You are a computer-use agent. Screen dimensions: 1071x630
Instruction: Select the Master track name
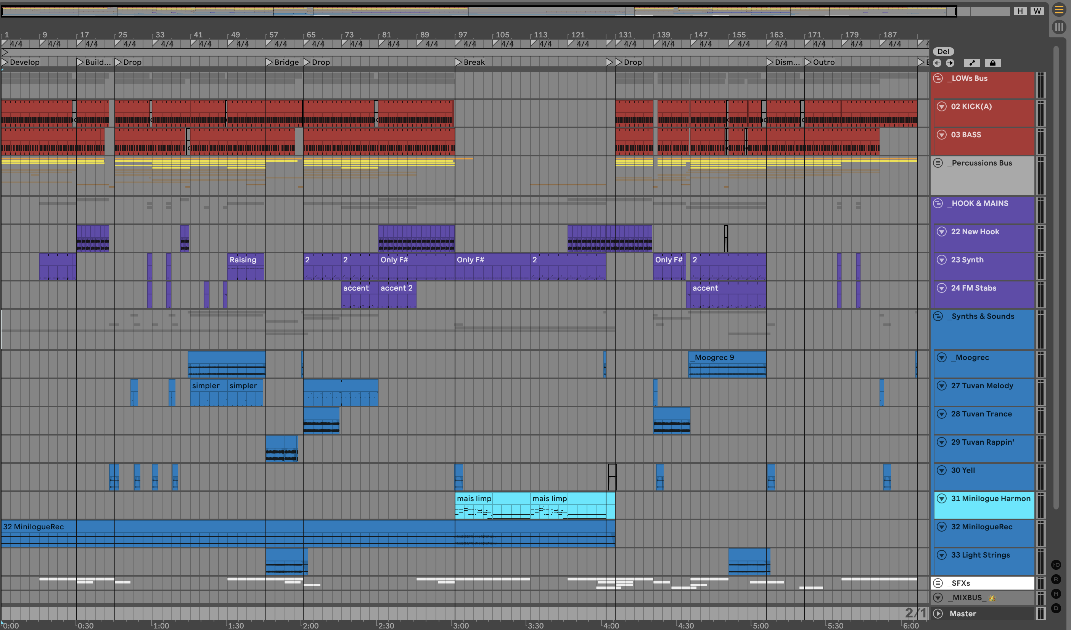pos(963,614)
